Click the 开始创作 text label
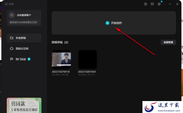This screenshot has height=113, width=183. pyautogui.click(x=117, y=23)
